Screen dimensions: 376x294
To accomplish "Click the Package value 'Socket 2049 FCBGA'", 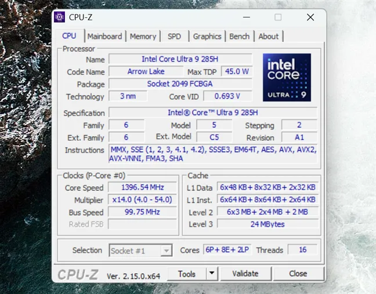I will click(x=180, y=84).
